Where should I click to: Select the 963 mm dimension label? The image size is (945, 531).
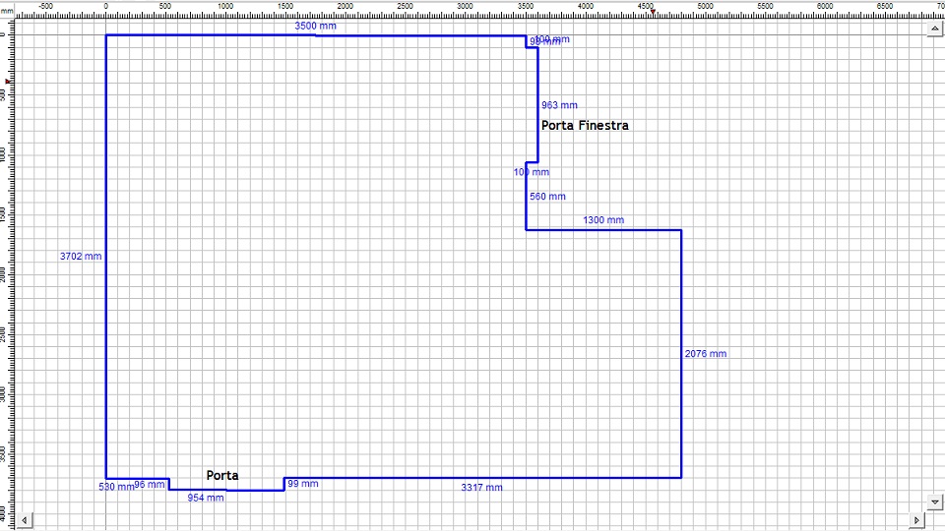click(559, 105)
